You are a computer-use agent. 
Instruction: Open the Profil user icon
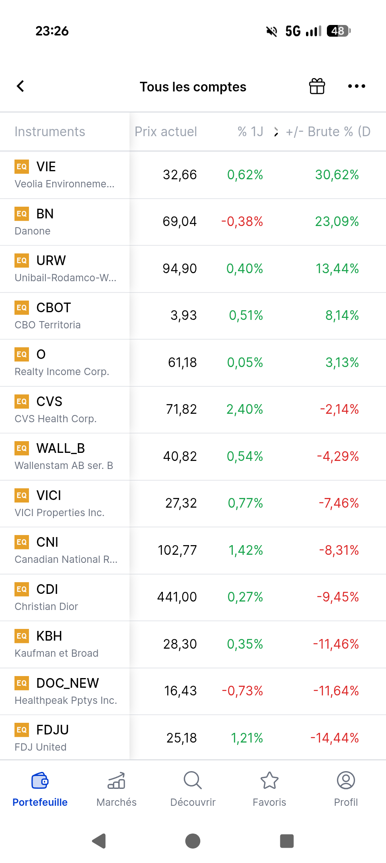(346, 781)
